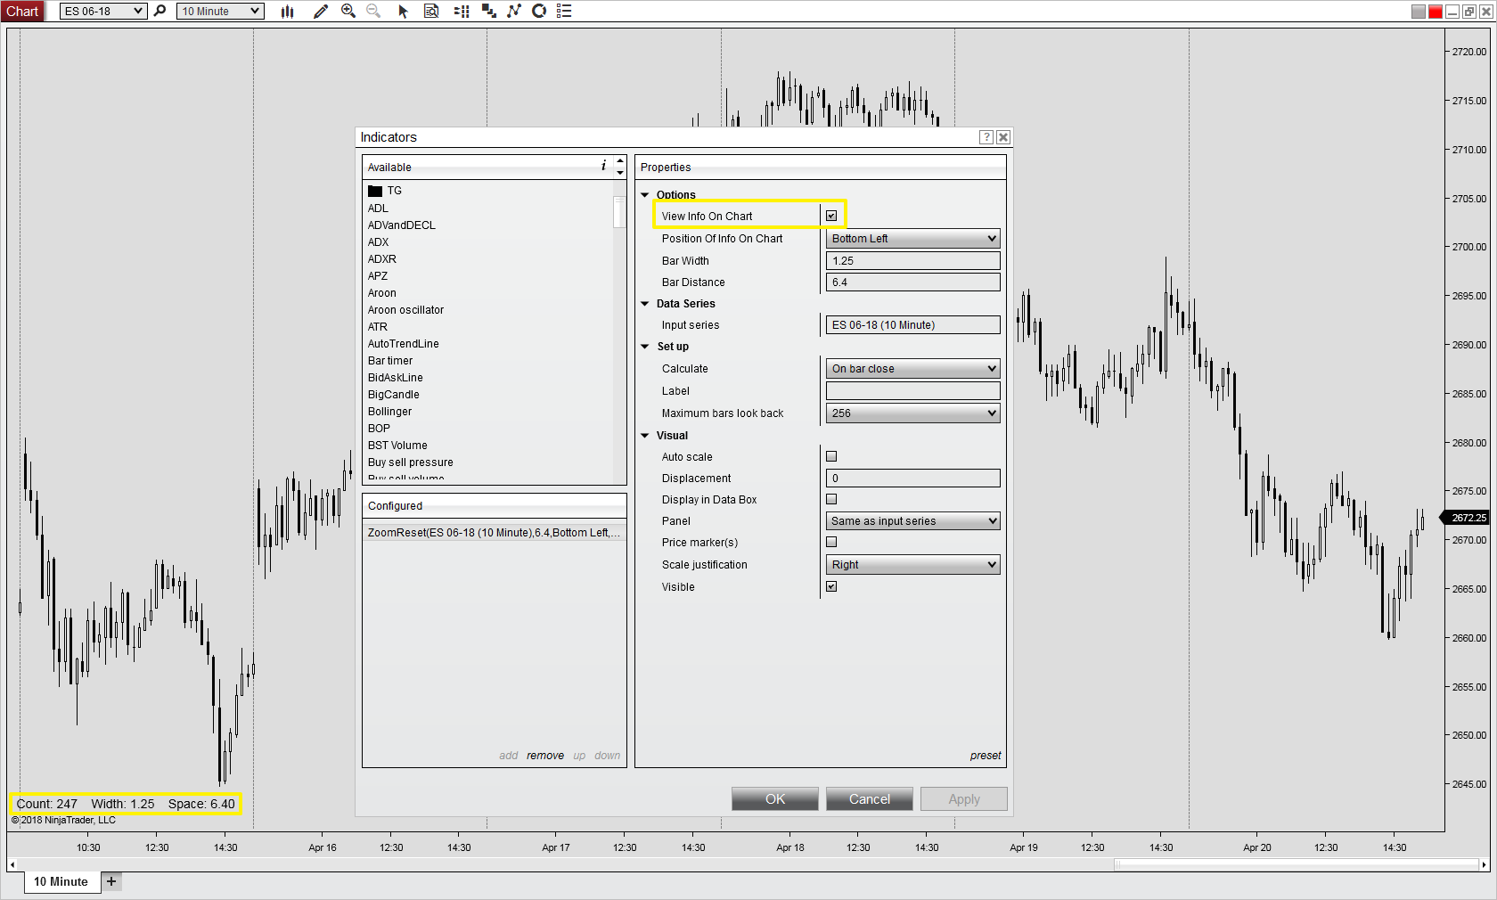1497x900 pixels.
Task: Select Bollinger in the Available list
Action: (390, 412)
